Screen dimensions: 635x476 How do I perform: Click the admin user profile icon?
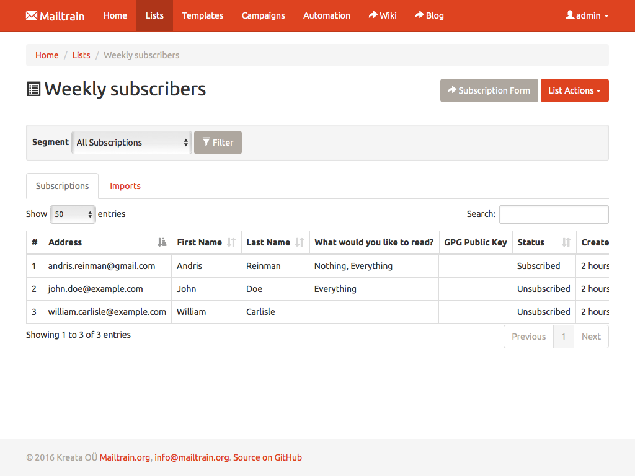pyautogui.click(x=570, y=15)
